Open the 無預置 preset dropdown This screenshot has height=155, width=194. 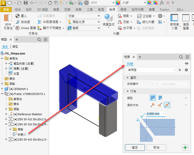pyautogui.click(x=152, y=70)
